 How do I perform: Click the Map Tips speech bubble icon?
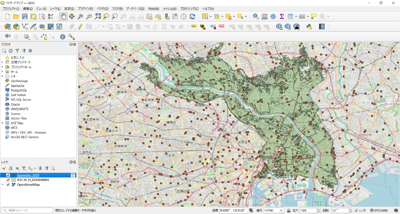(x=314, y=17)
